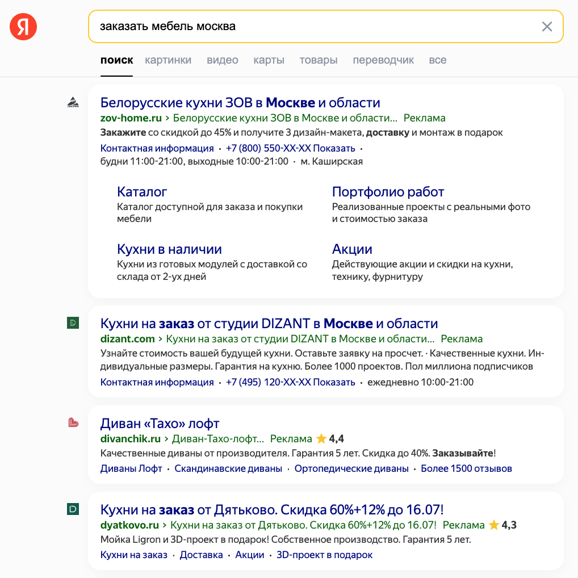
Task: Open the 'товары' tab
Action: tap(319, 60)
